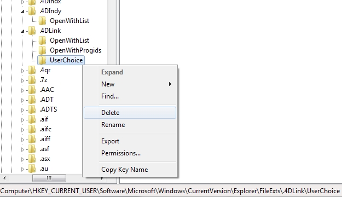
Task: Open the New submenu
Action: coord(130,84)
